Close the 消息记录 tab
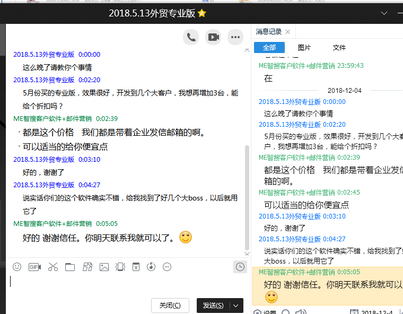Viewport: 403px width, 314px height. point(287,32)
